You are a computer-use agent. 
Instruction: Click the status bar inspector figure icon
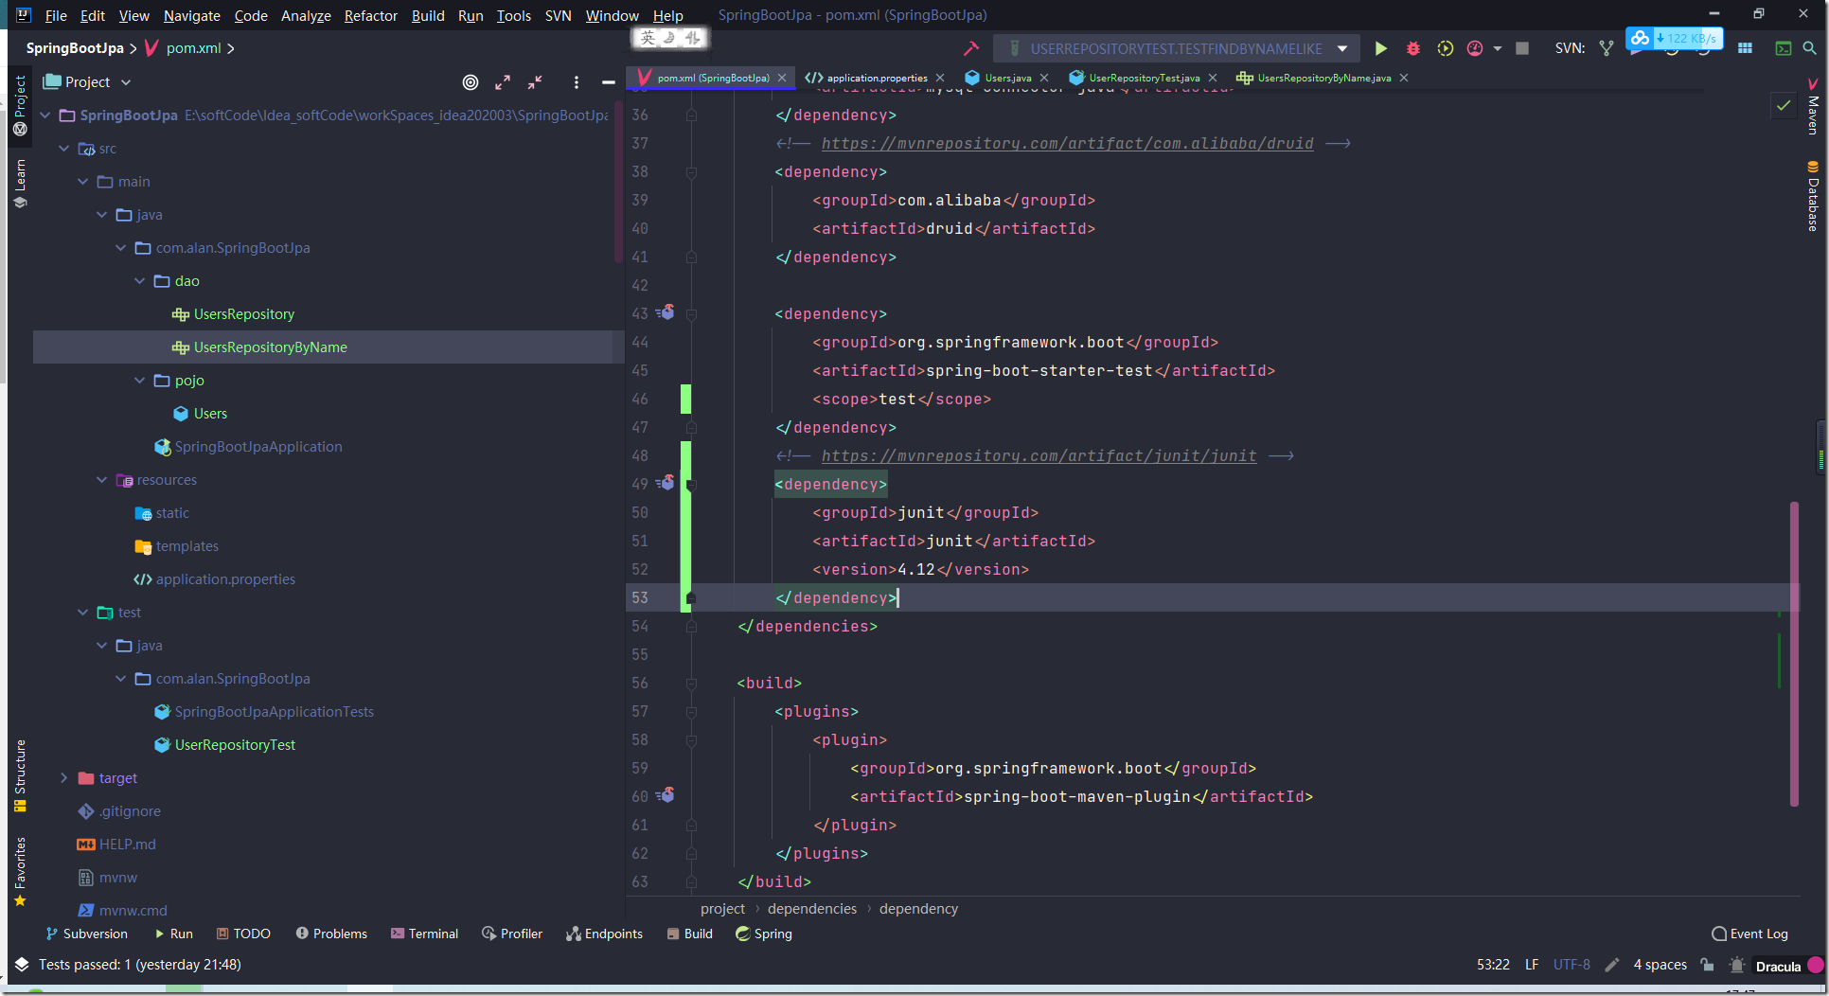click(1737, 965)
